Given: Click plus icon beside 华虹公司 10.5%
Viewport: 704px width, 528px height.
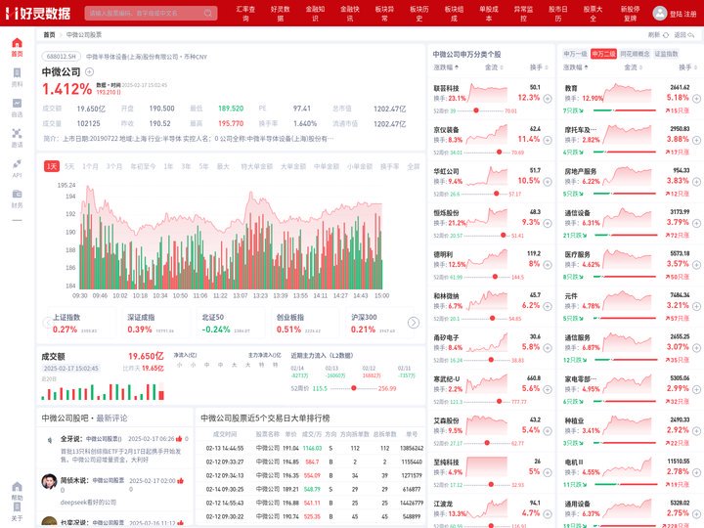Looking at the screenshot, I should (548, 182).
